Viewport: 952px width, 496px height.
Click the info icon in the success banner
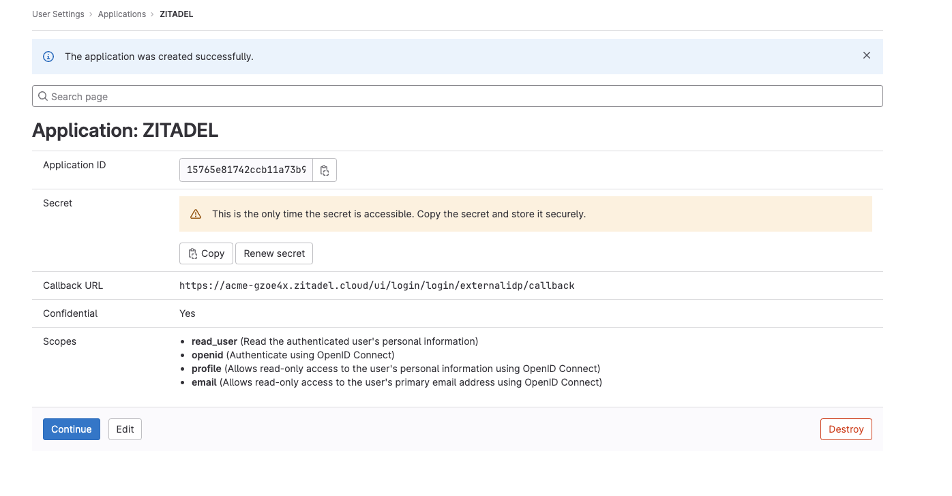[x=48, y=57]
